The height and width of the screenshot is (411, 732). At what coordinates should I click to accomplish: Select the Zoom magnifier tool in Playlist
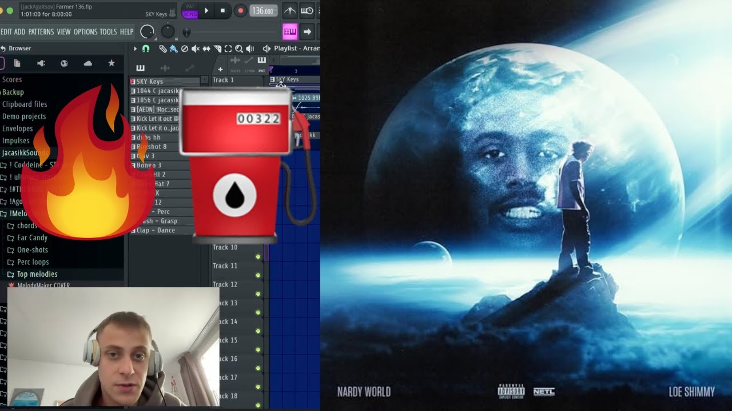point(239,49)
